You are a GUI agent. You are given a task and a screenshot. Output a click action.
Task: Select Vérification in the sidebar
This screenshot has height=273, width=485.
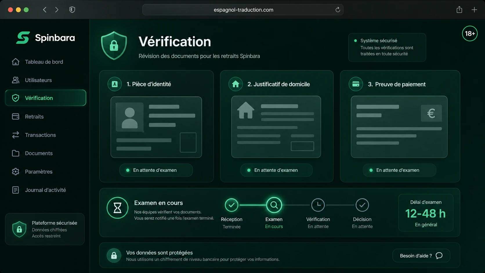[46, 98]
